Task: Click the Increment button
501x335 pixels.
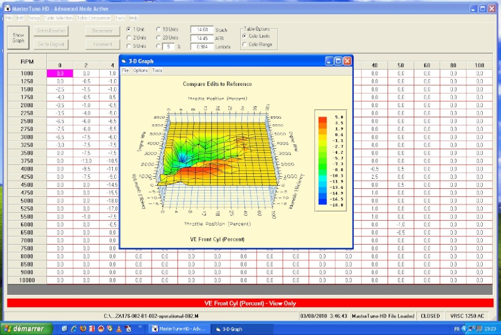Action: coord(103,44)
